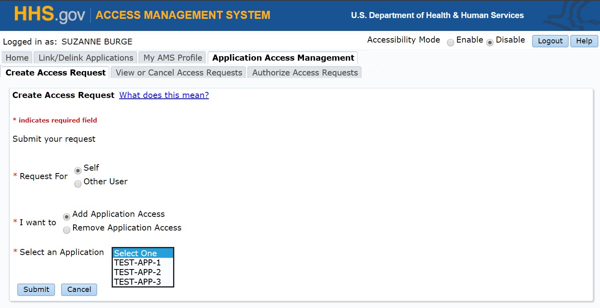
Task: Enable Accessibility Mode radio button
Action: pyautogui.click(x=451, y=43)
